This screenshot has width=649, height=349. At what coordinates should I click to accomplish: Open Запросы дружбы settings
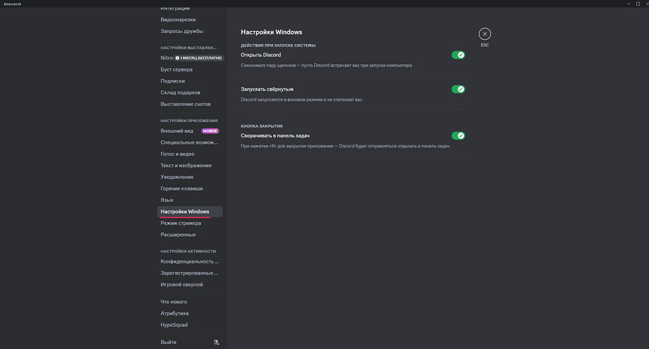[x=182, y=31]
